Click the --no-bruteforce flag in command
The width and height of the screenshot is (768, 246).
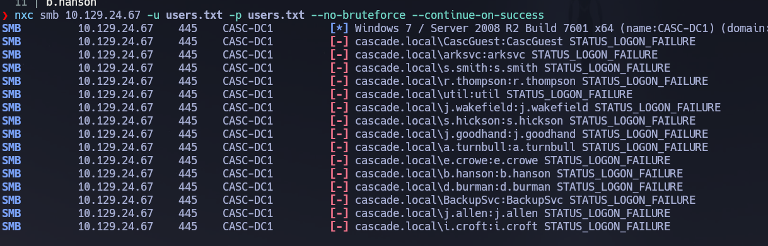click(359, 14)
